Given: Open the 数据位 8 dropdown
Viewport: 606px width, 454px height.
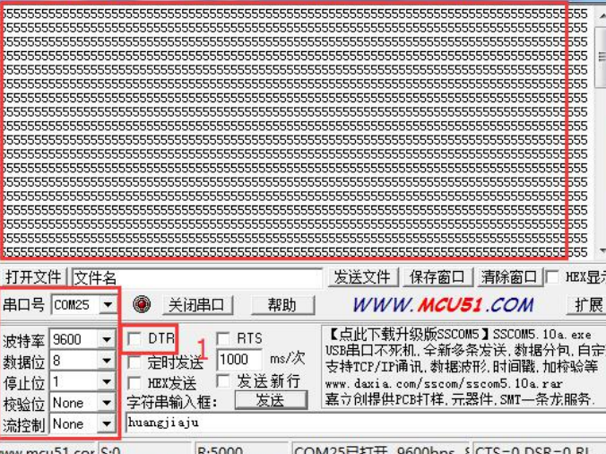Looking at the screenshot, I should [107, 361].
